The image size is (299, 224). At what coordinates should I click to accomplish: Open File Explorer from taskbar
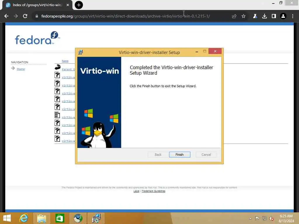(42, 218)
